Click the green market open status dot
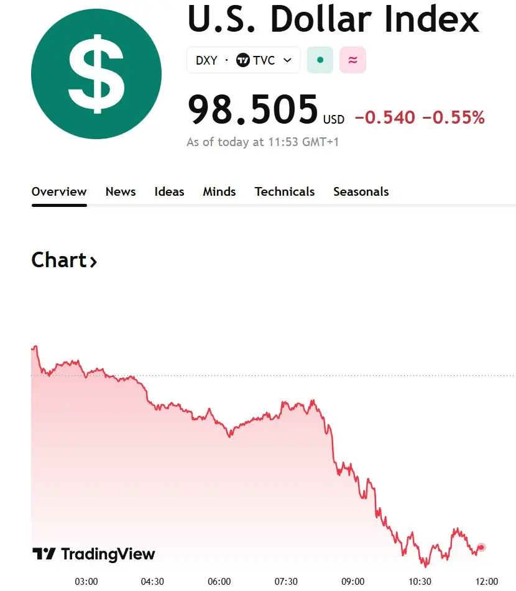516x591 pixels. click(x=320, y=60)
